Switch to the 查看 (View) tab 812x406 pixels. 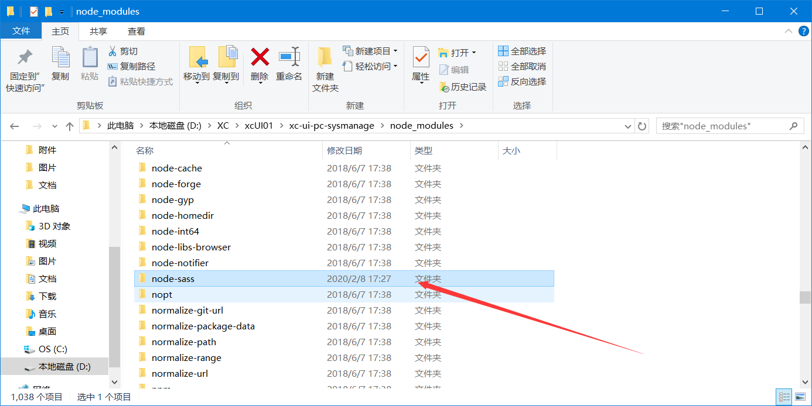[x=136, y=31]
